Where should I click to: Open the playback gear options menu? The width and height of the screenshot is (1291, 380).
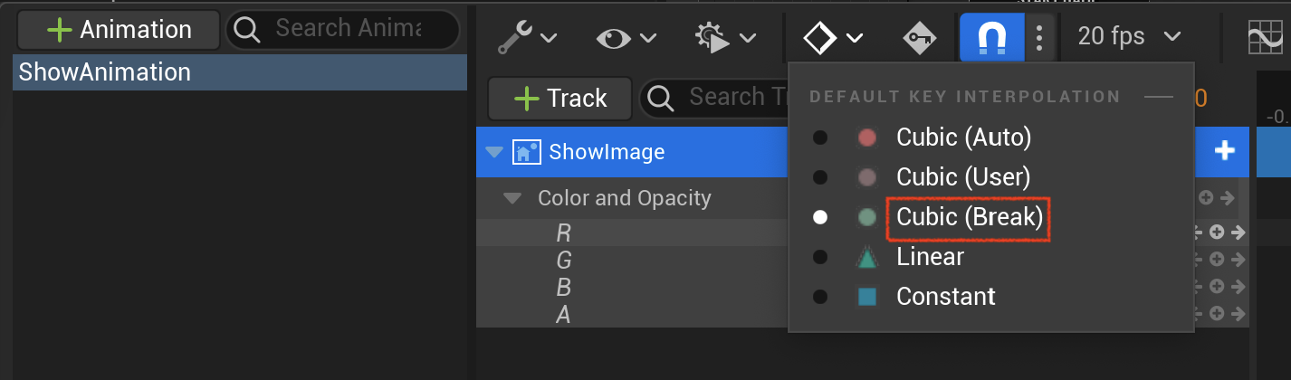click(x=724, y=37)
